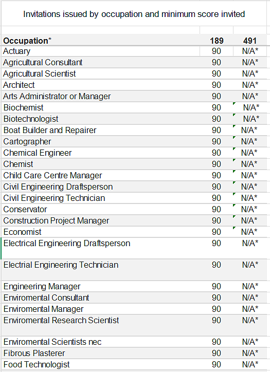Select N/A* value for Agricultural Scientist

click(x=250, y=73)
